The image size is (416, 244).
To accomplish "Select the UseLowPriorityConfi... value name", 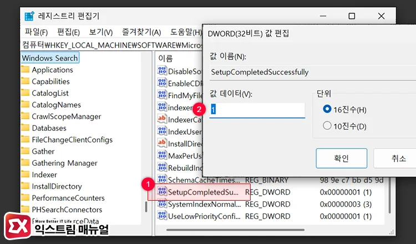I will point(204,216).
